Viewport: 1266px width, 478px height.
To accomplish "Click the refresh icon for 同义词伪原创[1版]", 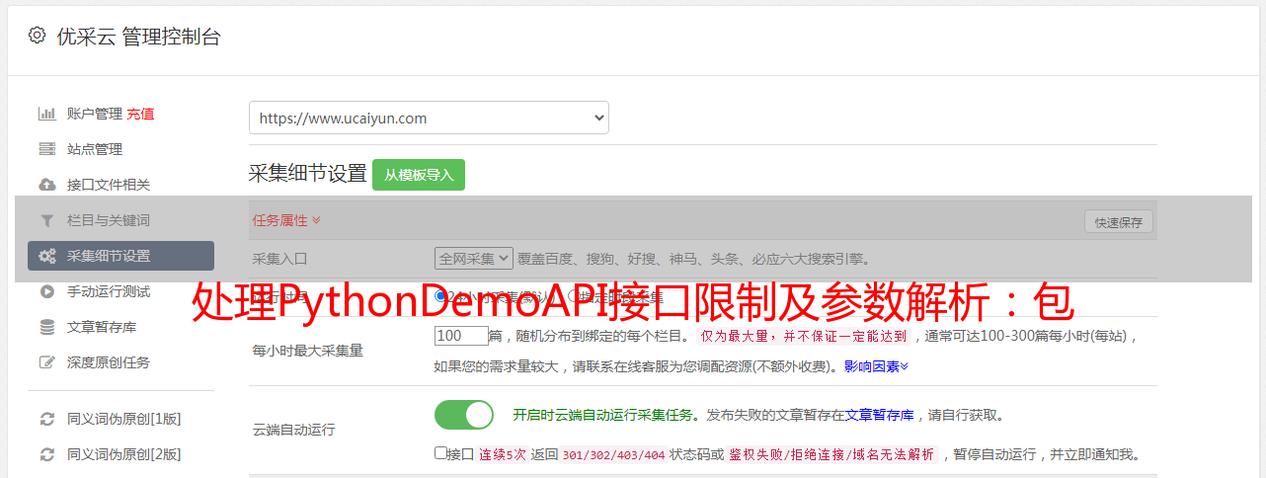I will (x=46, y=419).
